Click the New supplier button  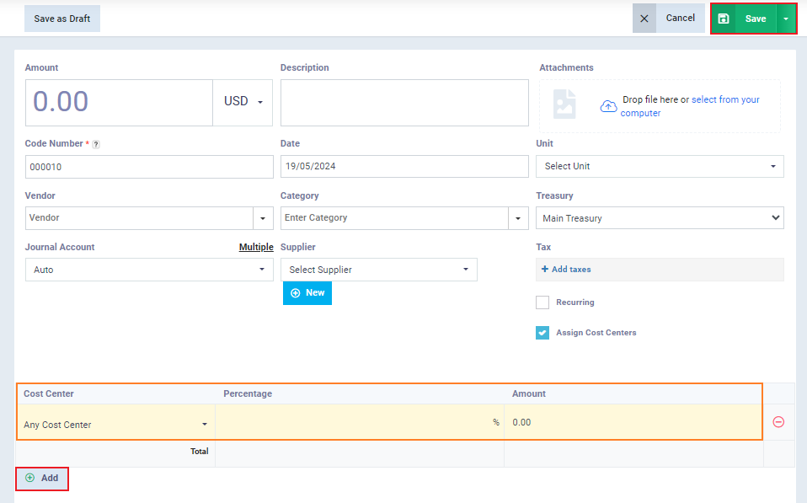point(307,293)
